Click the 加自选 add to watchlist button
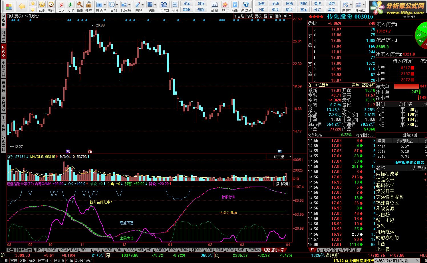The height and width of the screenshot is (263, 427). 239,16
